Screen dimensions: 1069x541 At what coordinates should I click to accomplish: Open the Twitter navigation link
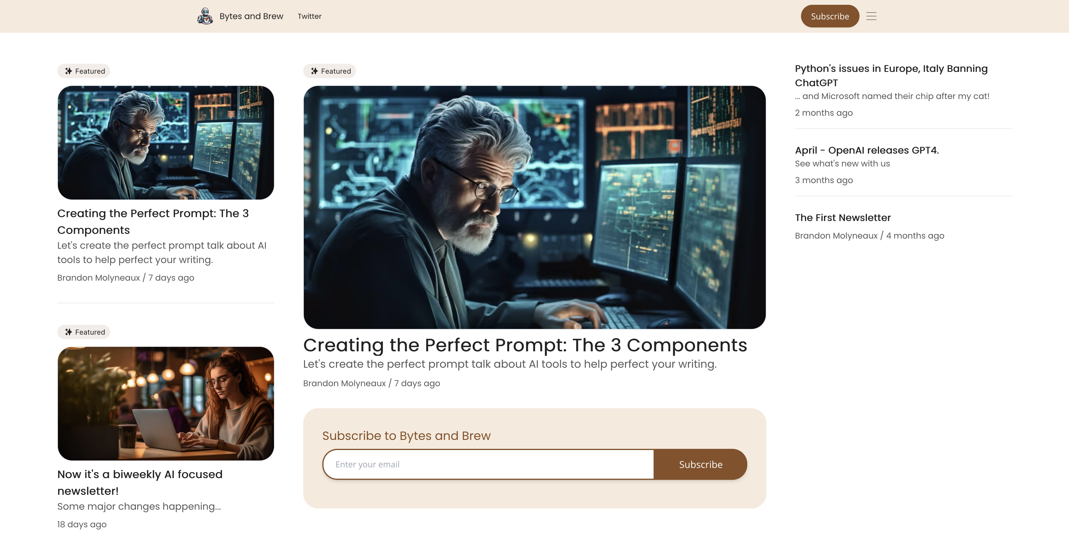pyautogui.click(x=309, y=16)
